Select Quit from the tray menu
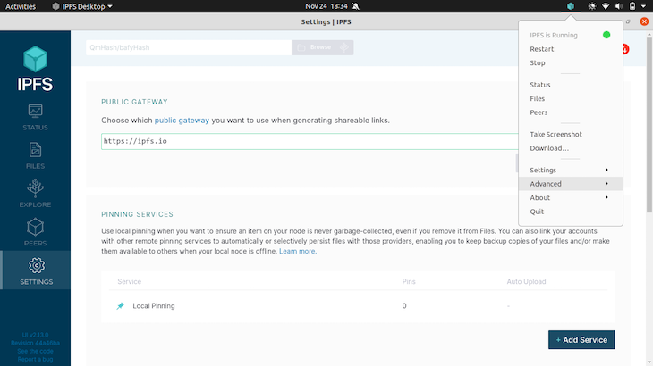Image resolution: width=653 pixels, height=366 pixels. pyautogui.click(x=537, y=212)
